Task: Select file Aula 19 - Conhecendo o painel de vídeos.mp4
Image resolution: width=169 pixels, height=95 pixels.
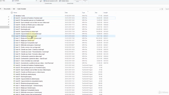Action: pyautogui.click(x=29, y=56)
